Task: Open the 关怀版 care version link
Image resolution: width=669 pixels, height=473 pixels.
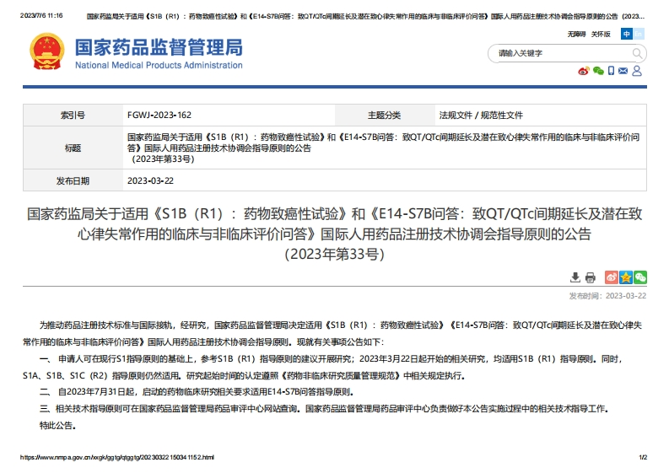Action: point(600,35)
